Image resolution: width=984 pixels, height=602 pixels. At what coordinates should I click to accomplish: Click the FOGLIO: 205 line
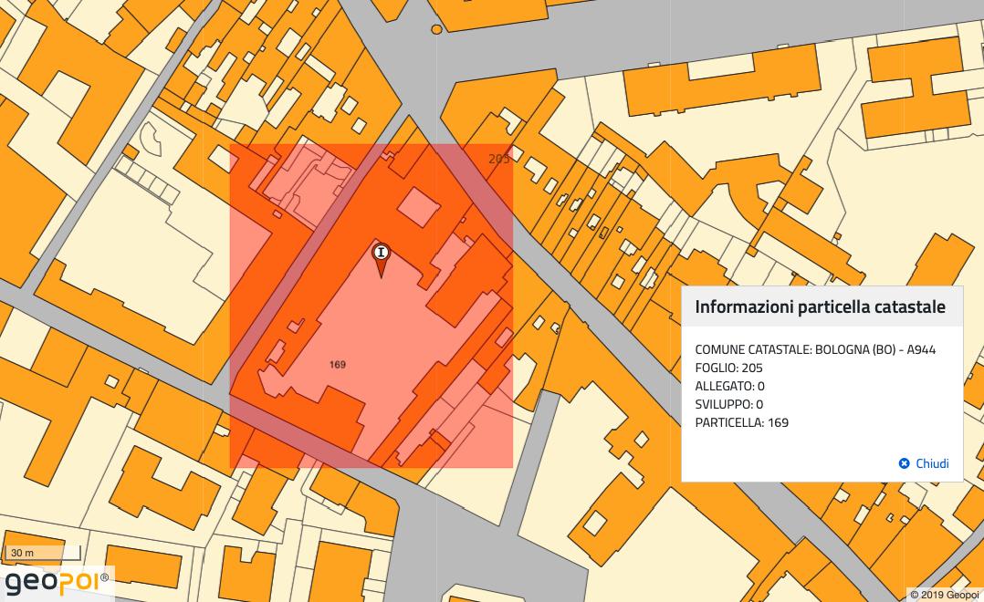tap(728, 368)
